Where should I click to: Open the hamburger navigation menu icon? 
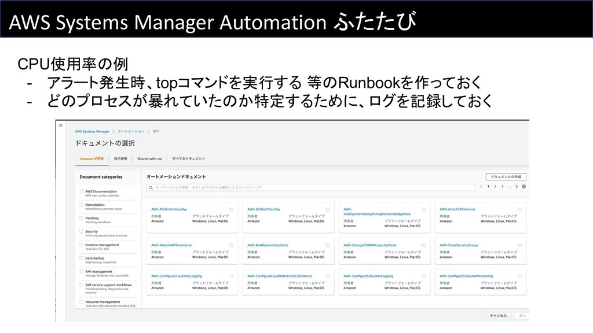60,125
